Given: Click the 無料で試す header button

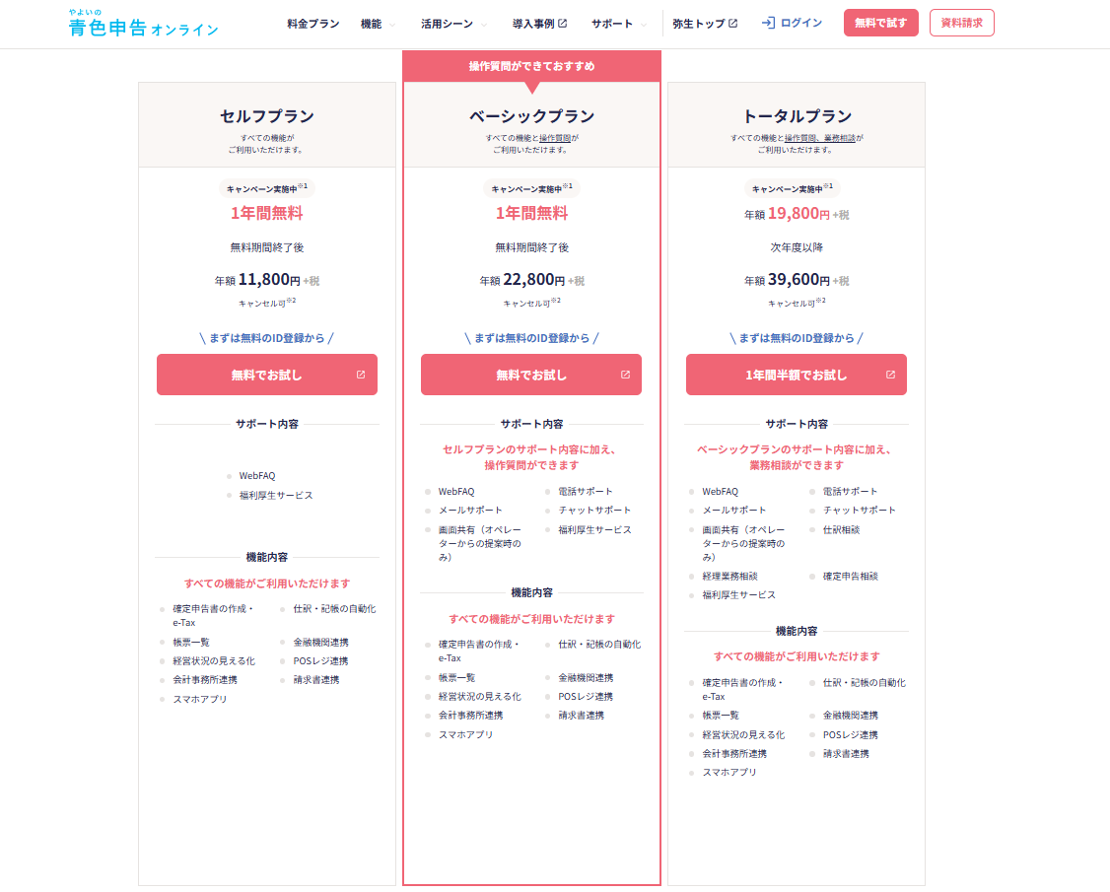Looking at the screenshot, I should (x=880, y=23).
